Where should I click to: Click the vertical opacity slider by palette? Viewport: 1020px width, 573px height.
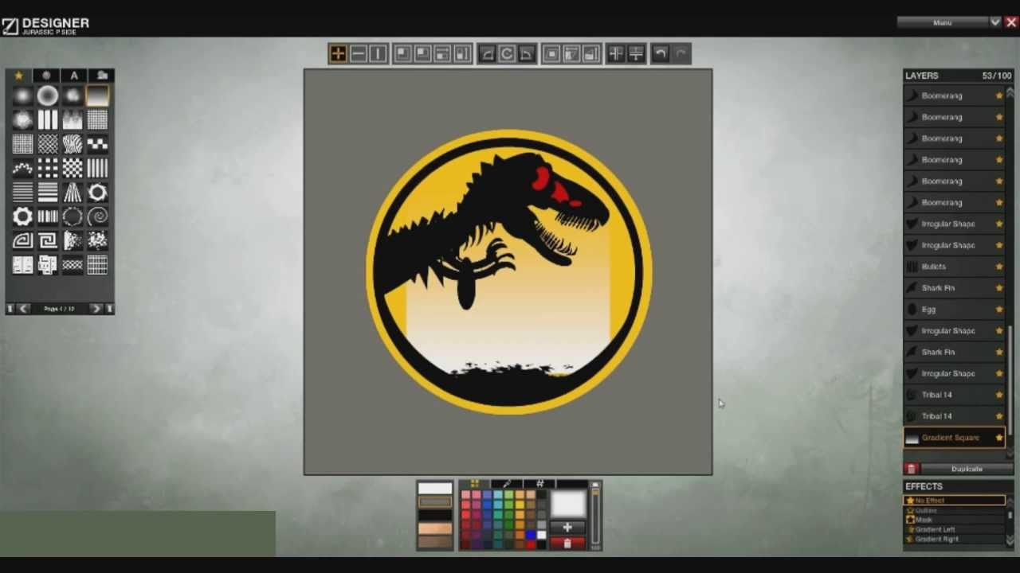[x=595, y=515]
